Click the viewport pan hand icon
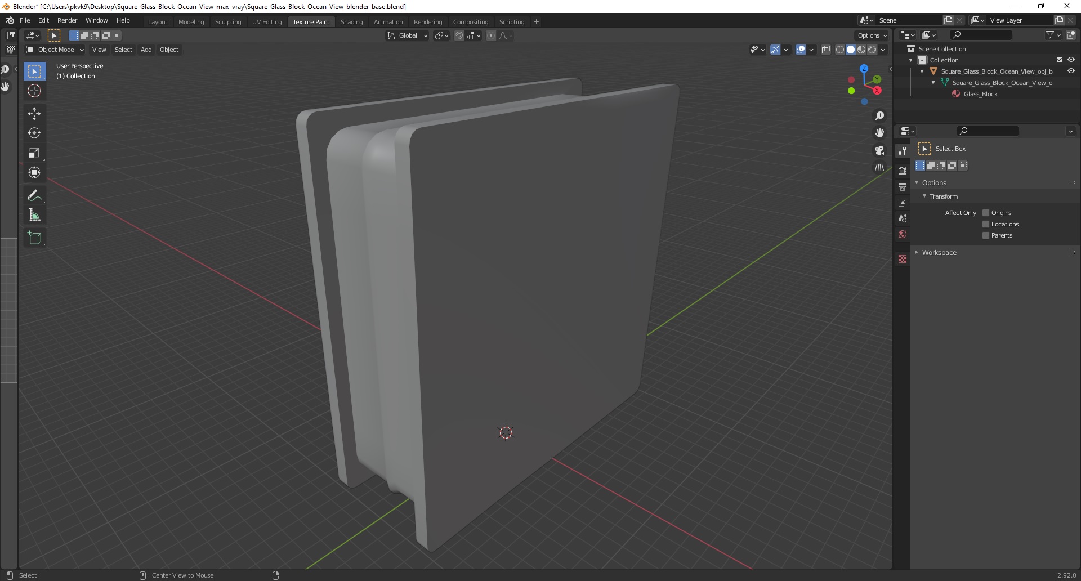The image size is (1081, 581). pyautogui.click(x=879, y=133)
